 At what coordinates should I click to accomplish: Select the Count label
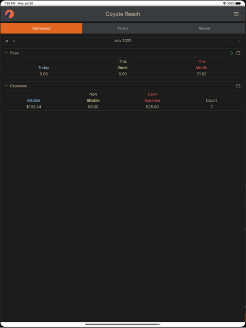point(211,101)
